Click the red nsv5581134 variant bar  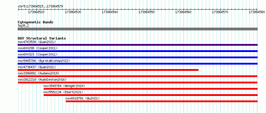[151, 95]
